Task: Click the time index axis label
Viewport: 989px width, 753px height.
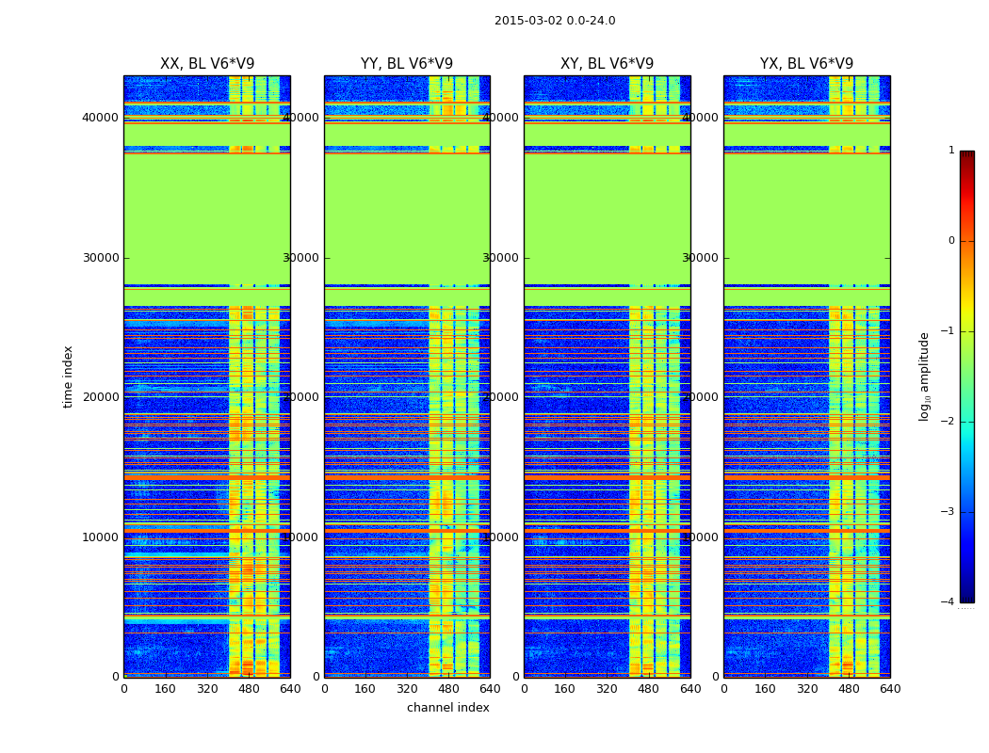Action: [x=68, y=376]
